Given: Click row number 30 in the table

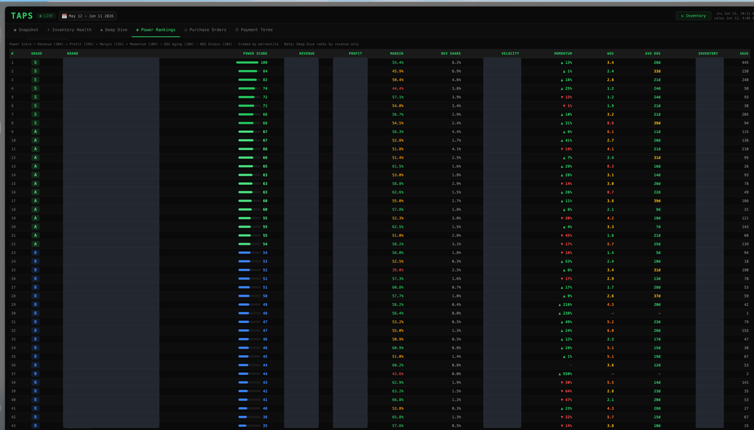Looking at the screenshot, I should click(13, 313).
